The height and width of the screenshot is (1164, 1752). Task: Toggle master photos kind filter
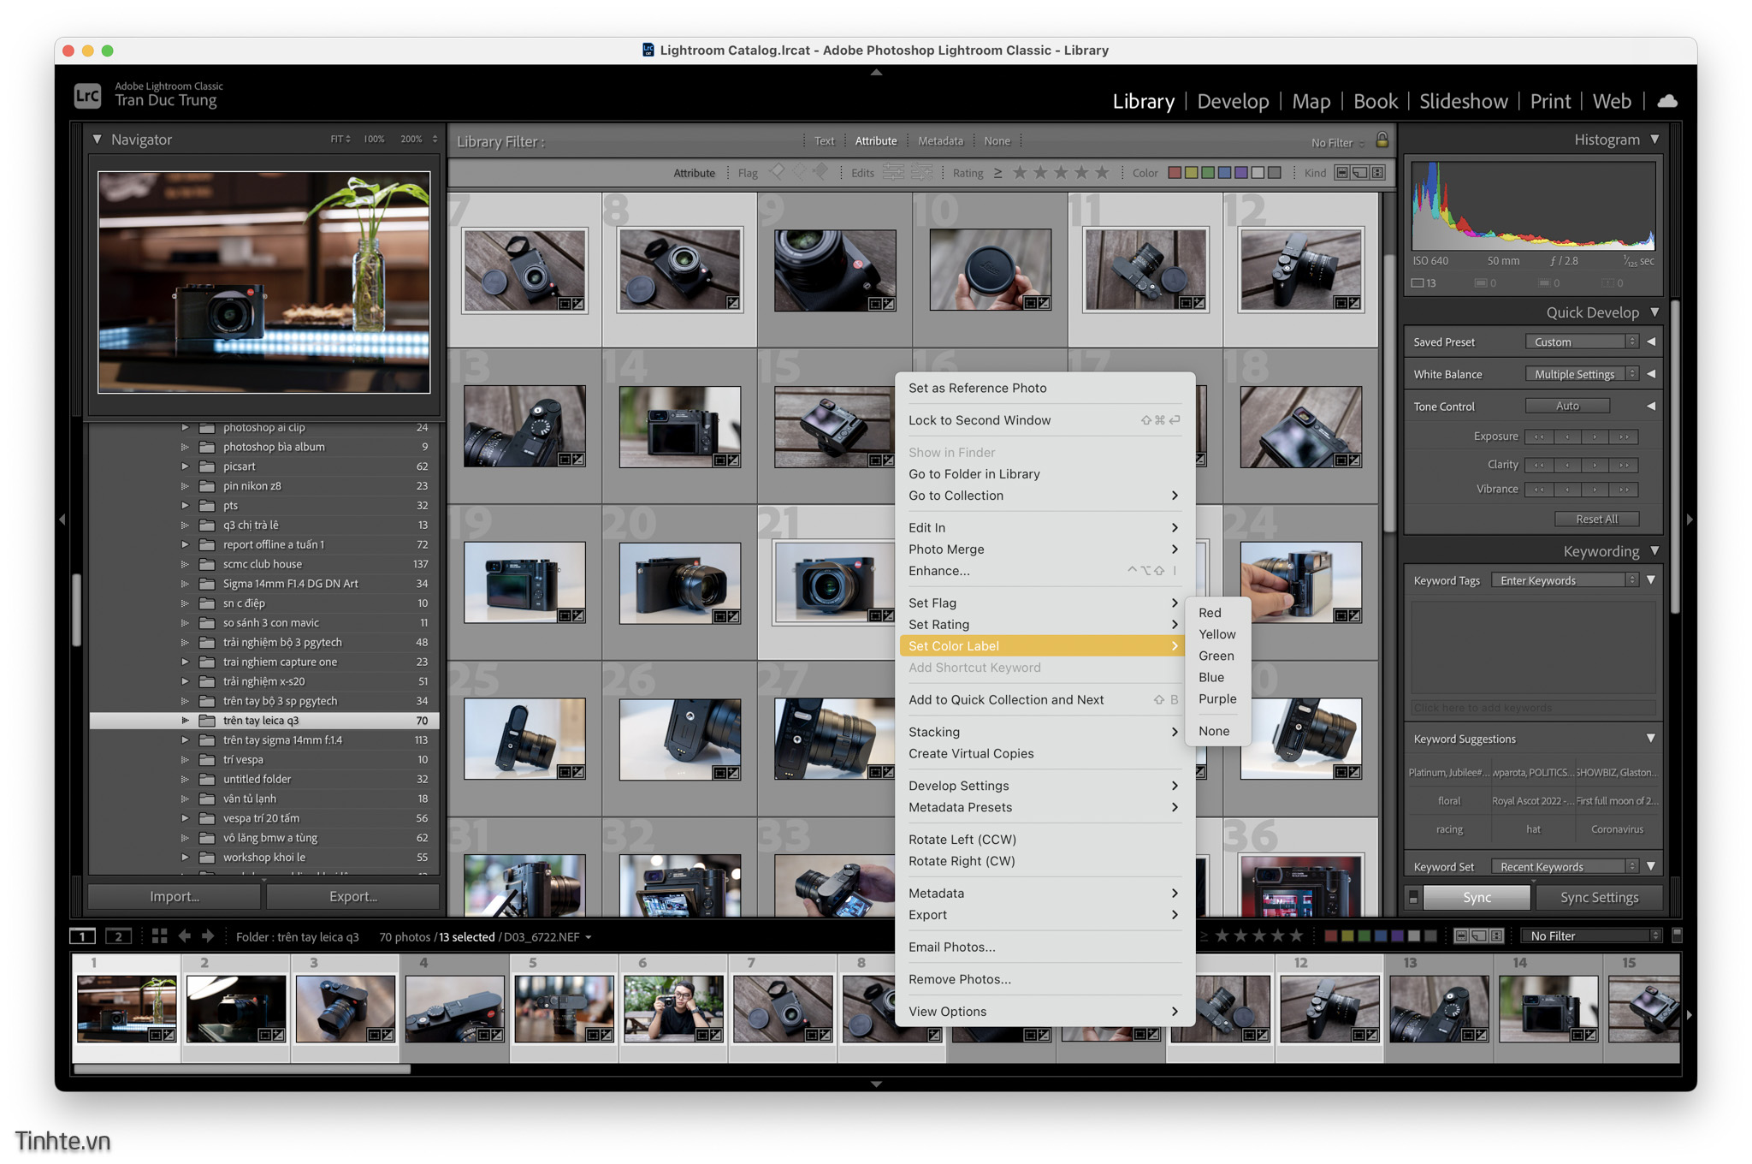tap(1342, 173)
